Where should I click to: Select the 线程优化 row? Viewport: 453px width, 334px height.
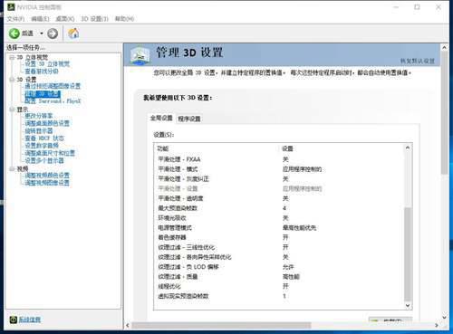coord(279,286)
